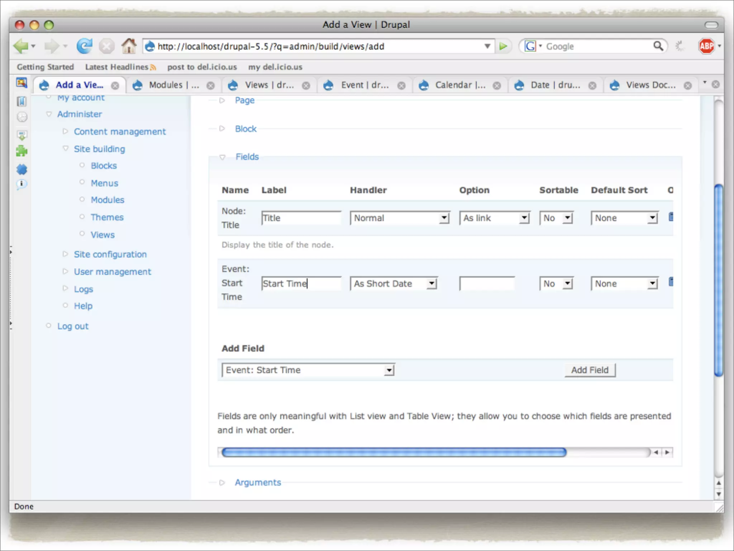Image resolution: width=734 pixels, height=551 pixels.
Task: Close the Modules tab
Action: (211, 85)
